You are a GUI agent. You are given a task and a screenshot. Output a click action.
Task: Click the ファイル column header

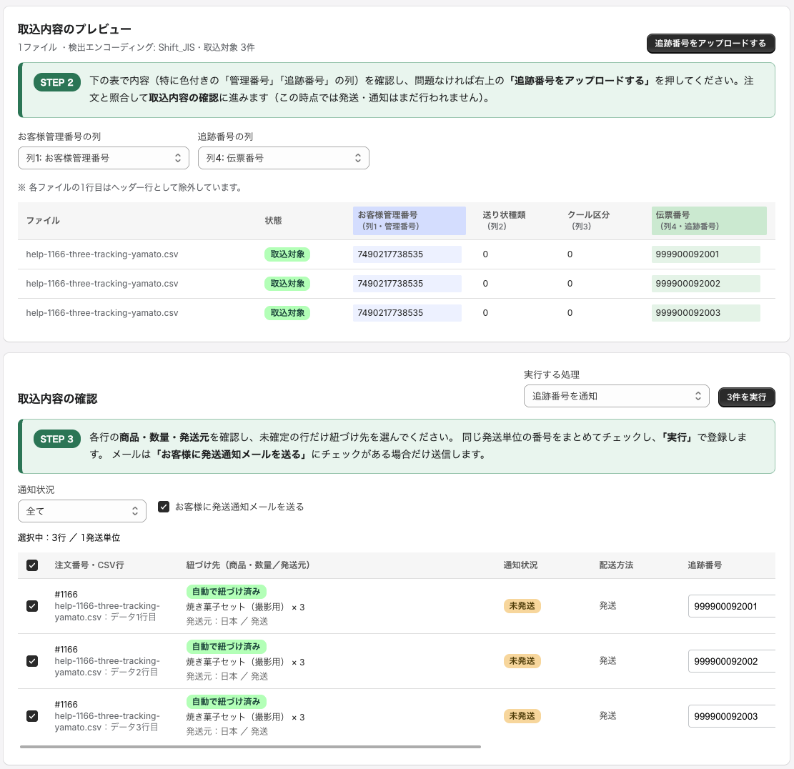[43, 221]
